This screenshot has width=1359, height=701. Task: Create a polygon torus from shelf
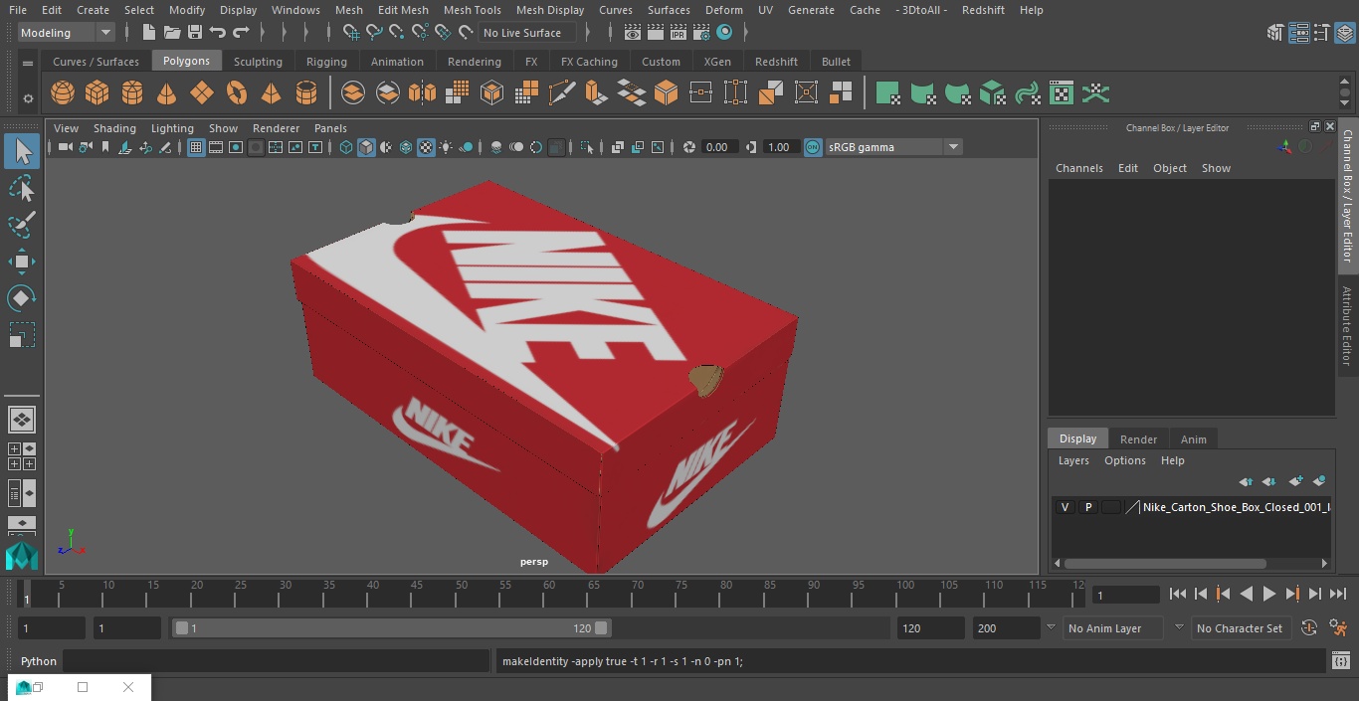237,93
